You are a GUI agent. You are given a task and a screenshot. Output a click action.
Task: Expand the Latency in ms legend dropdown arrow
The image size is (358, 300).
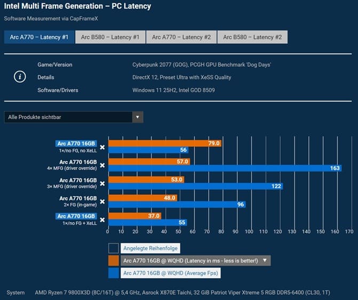tap(265, 260)
